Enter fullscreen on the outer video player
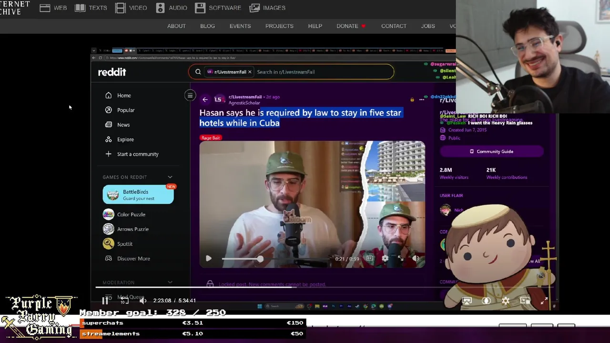The image size is (610, 343). pyautogui.click(x=544, y=301)
